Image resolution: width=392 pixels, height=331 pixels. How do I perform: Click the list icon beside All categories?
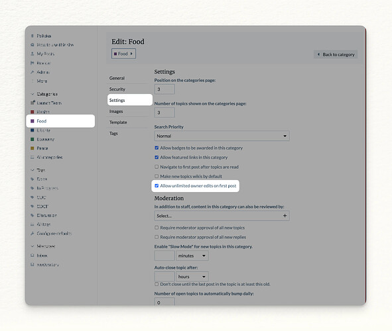pyautogui.click(x=33, y=157)
